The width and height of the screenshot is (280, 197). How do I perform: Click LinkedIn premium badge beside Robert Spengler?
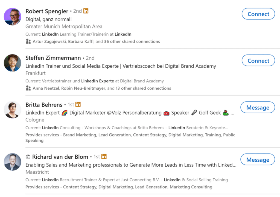(x=86, y=11)
